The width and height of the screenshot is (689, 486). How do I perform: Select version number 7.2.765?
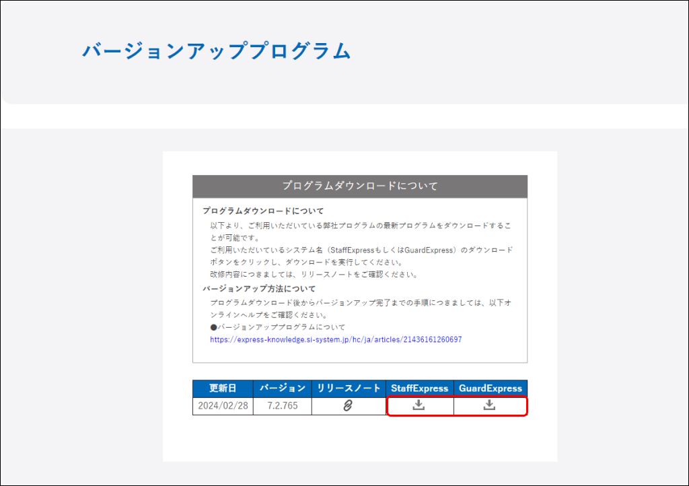pos(283,406)
